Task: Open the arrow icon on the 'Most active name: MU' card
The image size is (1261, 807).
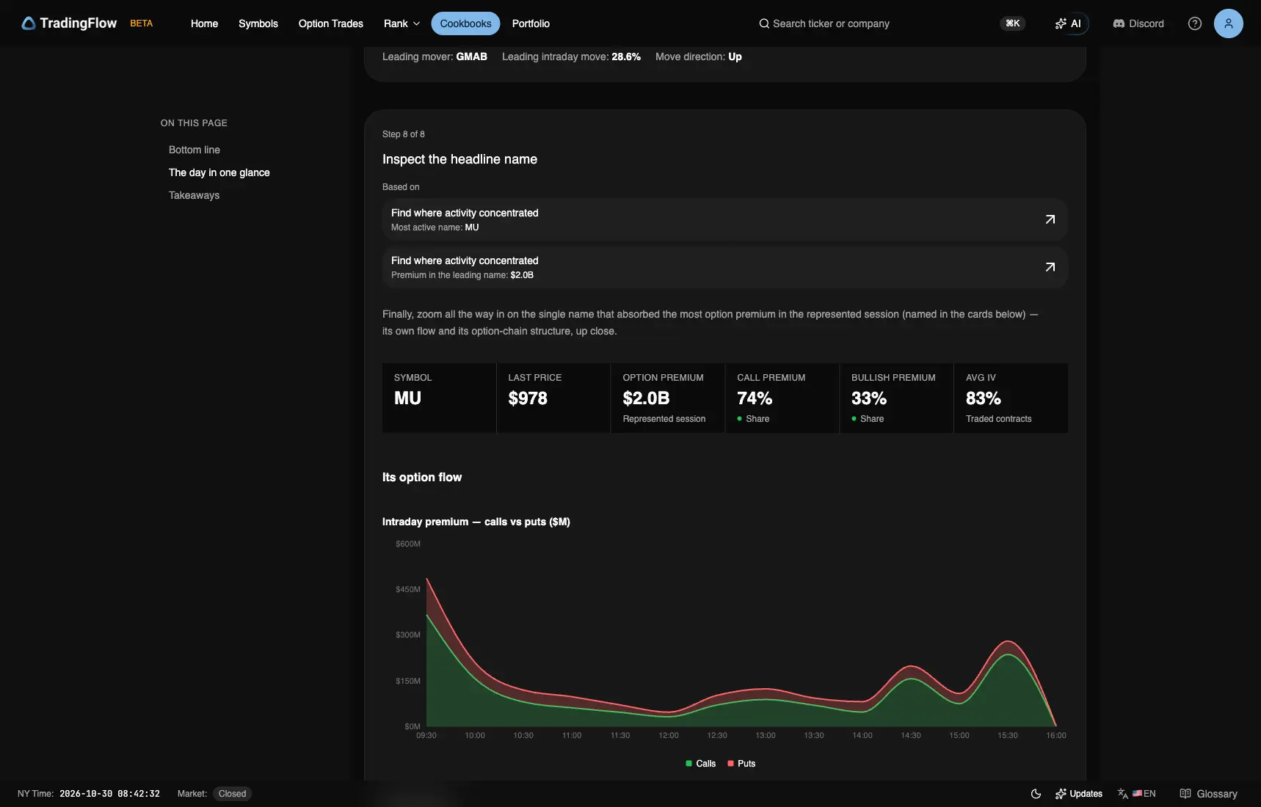Action: point(1050,219)
